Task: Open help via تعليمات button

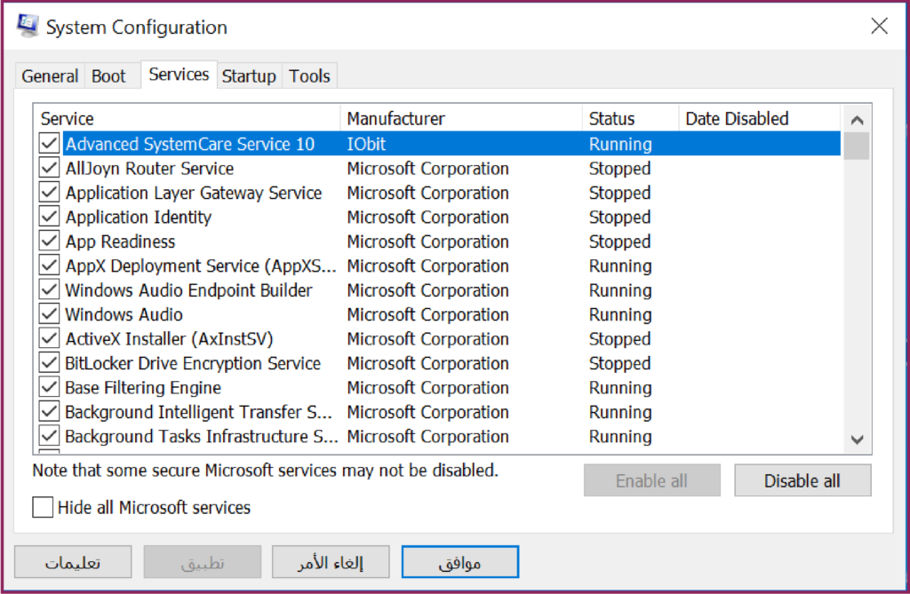Action: [x=73, y=561]
